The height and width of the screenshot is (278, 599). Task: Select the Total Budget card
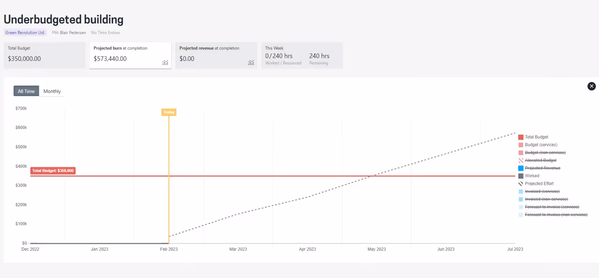click(x=45, y=55)
